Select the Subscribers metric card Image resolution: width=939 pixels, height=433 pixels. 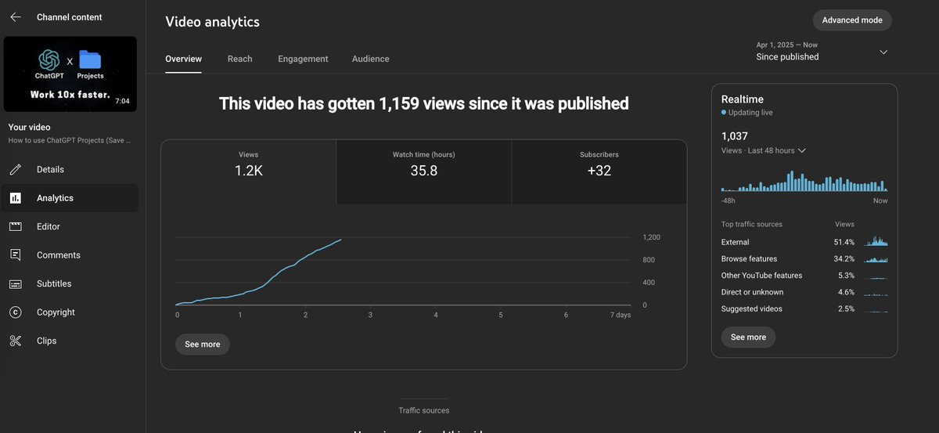pyautogui.click(x=599, y=172)
